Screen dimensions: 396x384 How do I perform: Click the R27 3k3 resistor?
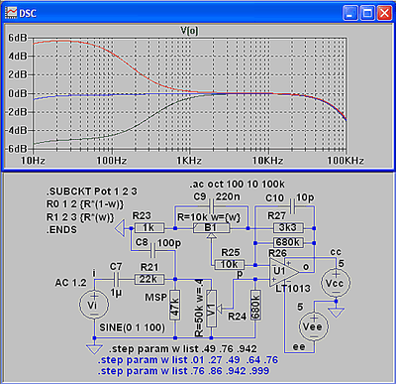coord(288,228)
